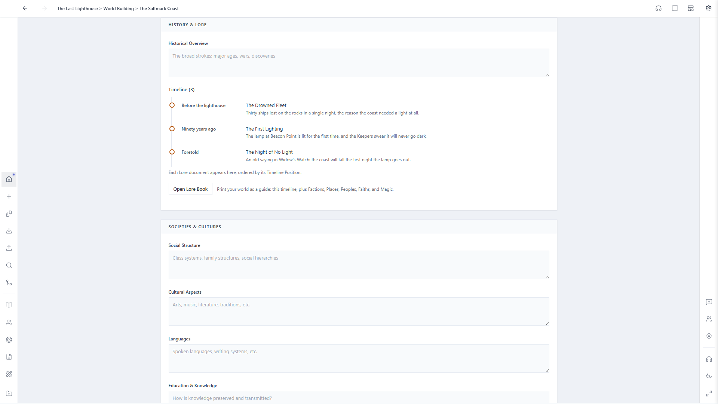
Task: Open the document page icon in sidebar
Action: 9,357
